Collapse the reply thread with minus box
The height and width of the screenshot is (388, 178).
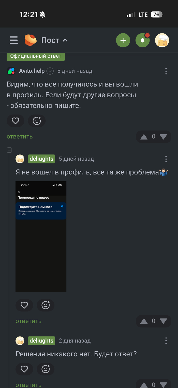click(x=9, y=150)
